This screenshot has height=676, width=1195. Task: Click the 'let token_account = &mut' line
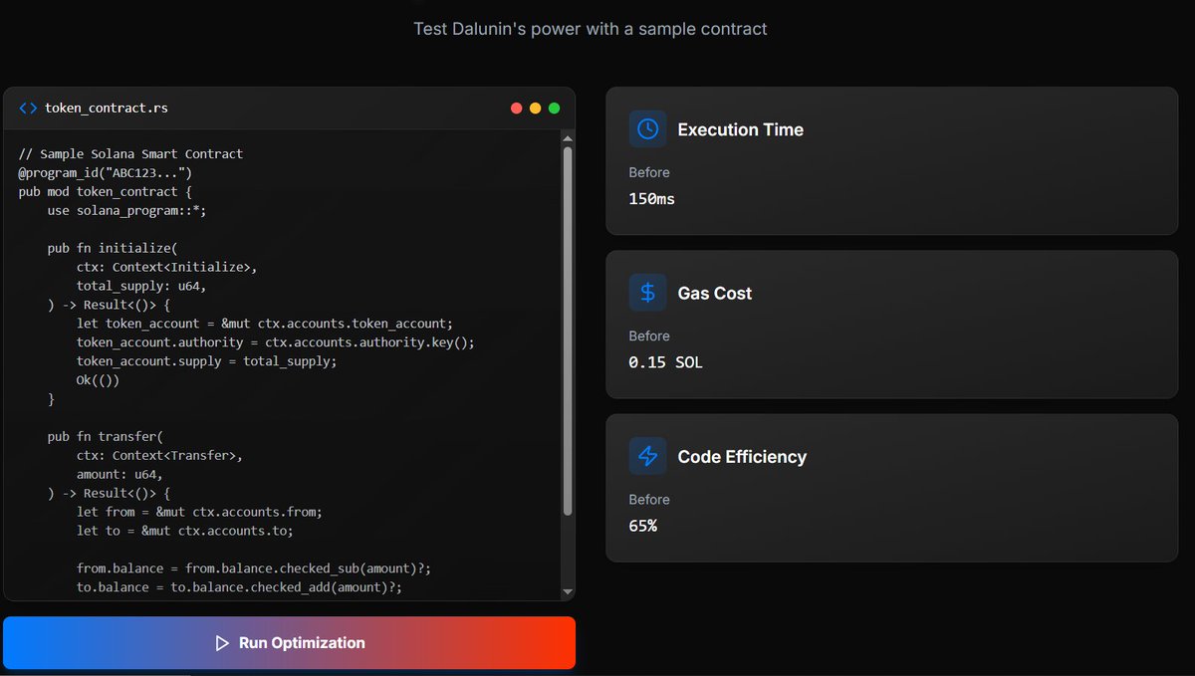click(265, 324)
